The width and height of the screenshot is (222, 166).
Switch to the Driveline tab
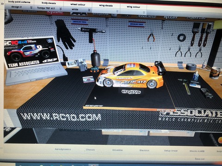117,150
